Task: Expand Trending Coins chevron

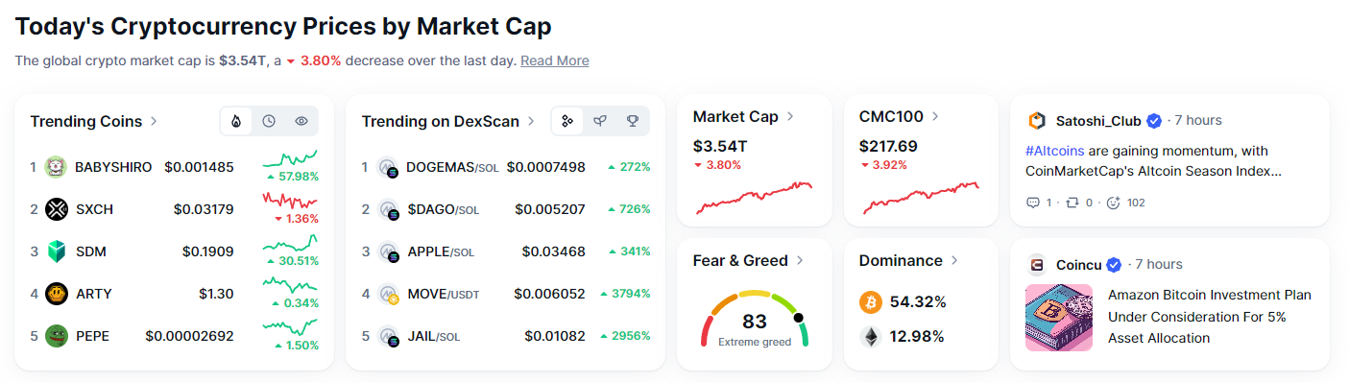Action: (x=154, y=122)
